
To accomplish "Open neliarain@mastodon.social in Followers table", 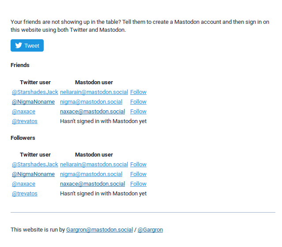I will pos(94,165).
